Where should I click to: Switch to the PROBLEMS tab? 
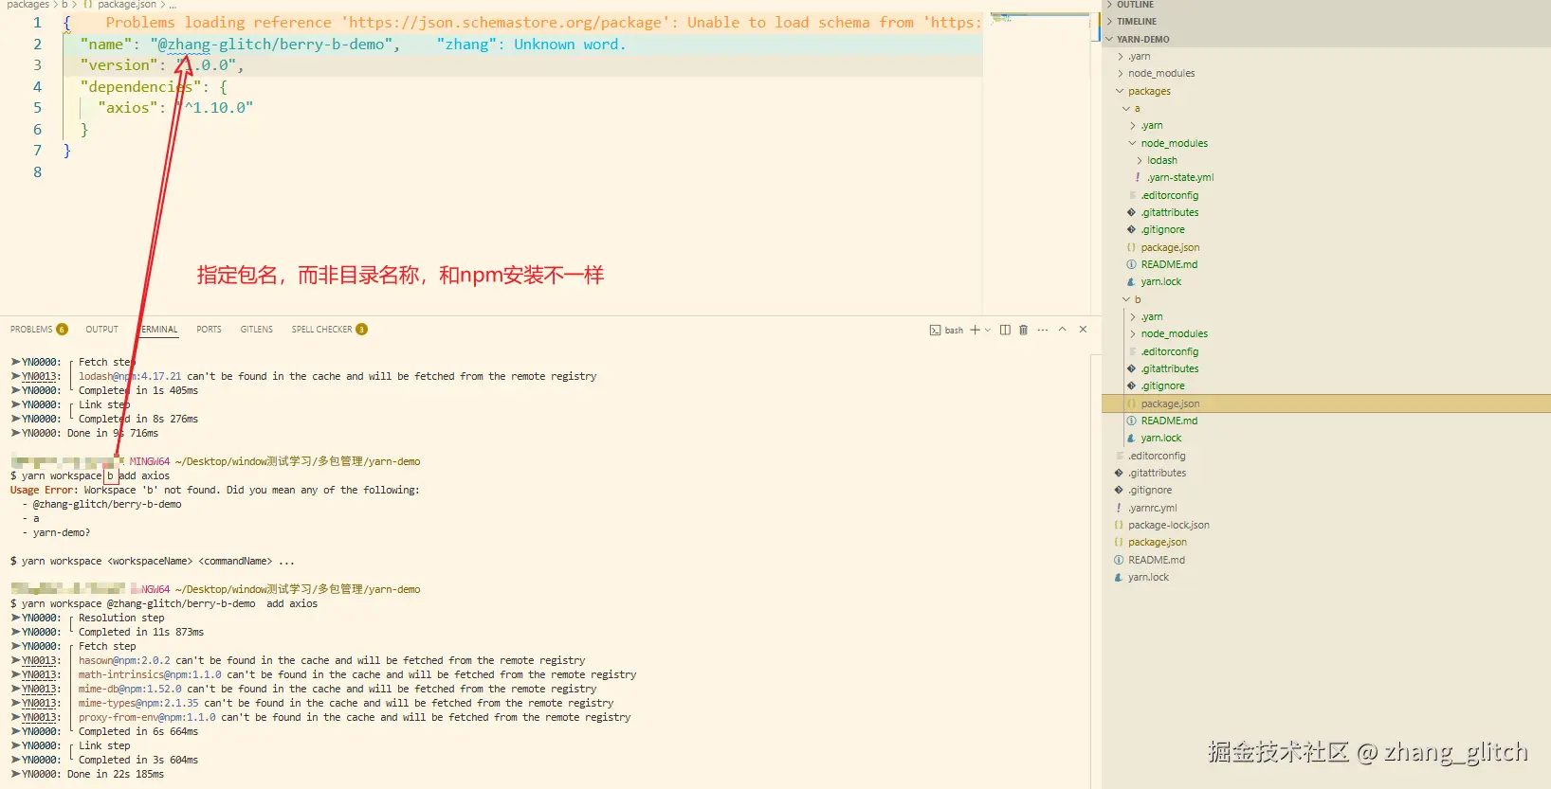(x=31, y=330)
